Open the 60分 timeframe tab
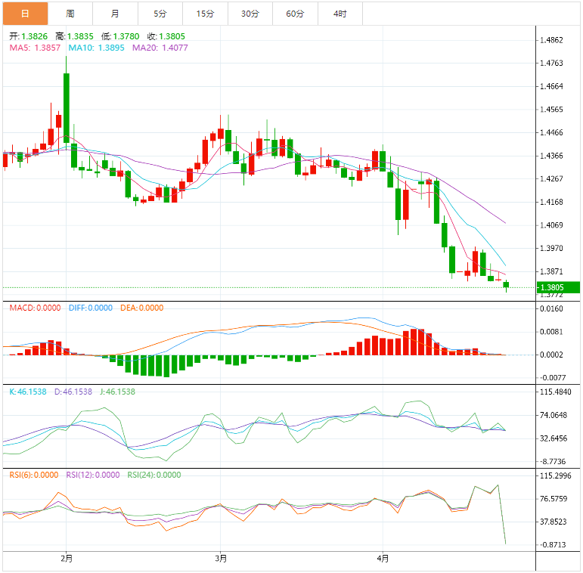This screenshot has height=573, width=583. click(x=295, y=14)
